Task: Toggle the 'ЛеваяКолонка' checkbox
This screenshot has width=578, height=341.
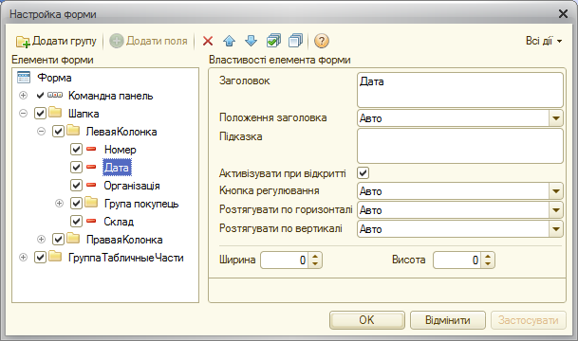Action: pyautogui.click(x=58, y=131)
